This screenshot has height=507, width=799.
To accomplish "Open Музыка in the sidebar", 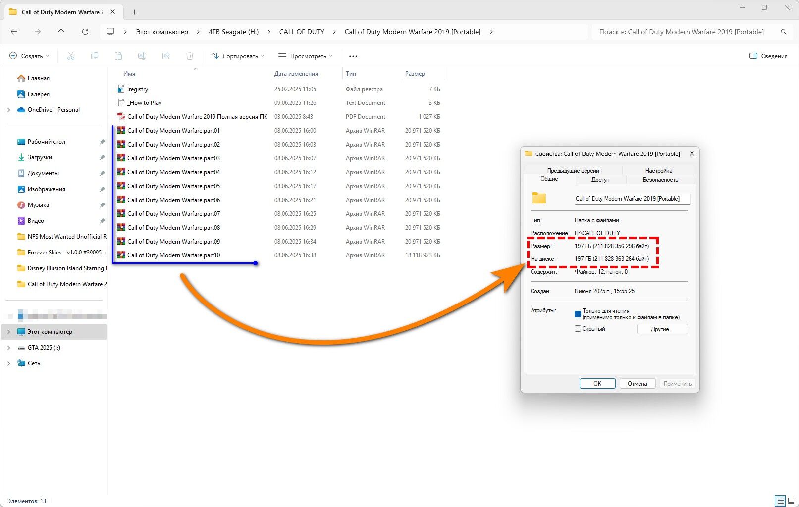I will click(x=38, y=205).
